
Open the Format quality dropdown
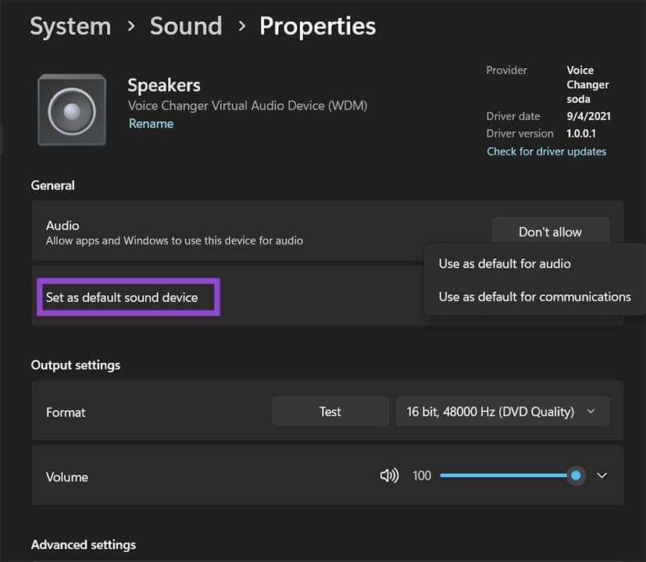(502, 411)
